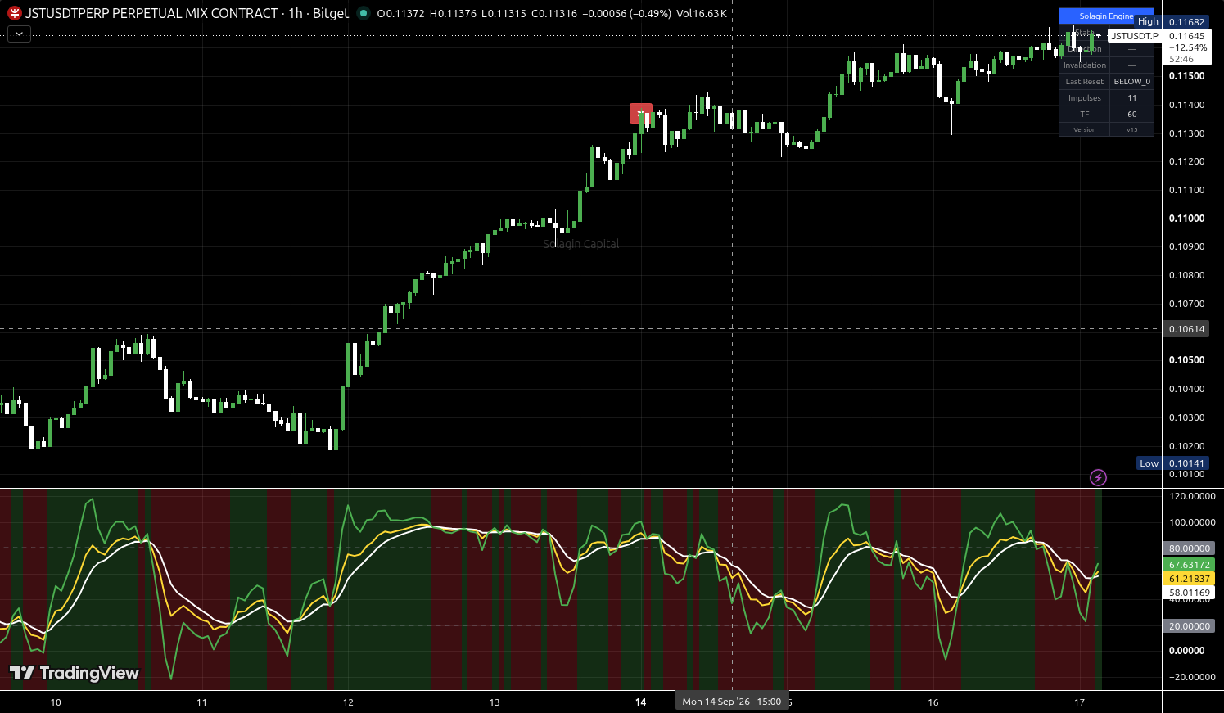The width and height of the screenshot is (1224, 713).
Task: Click the v15 version value
Action: coord(1131,130)
